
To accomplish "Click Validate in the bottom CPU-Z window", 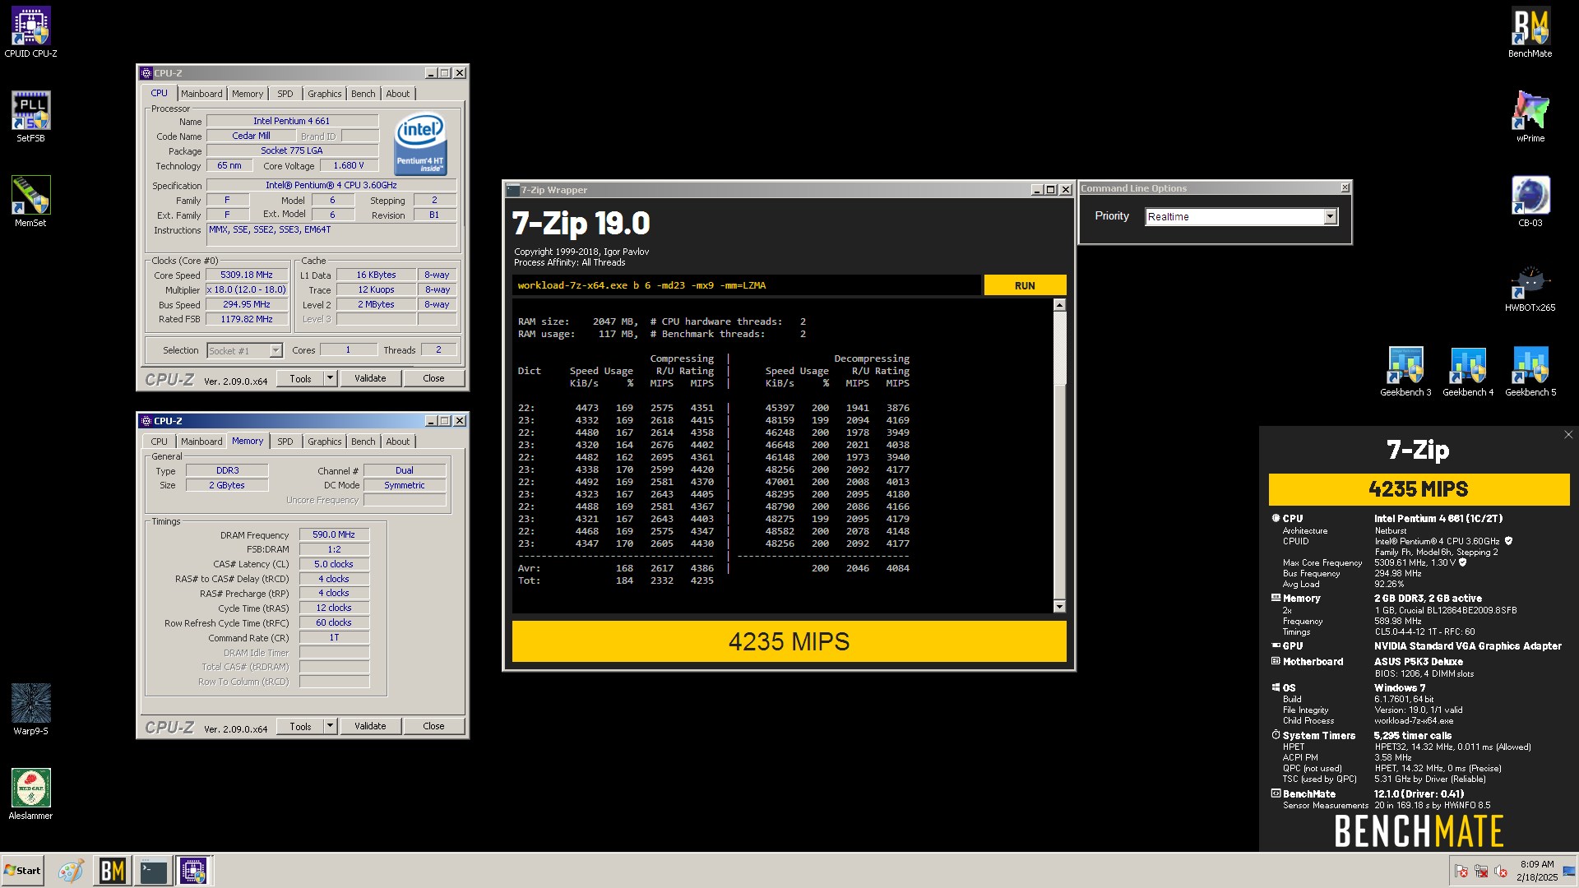I will (x=370, y=726).
